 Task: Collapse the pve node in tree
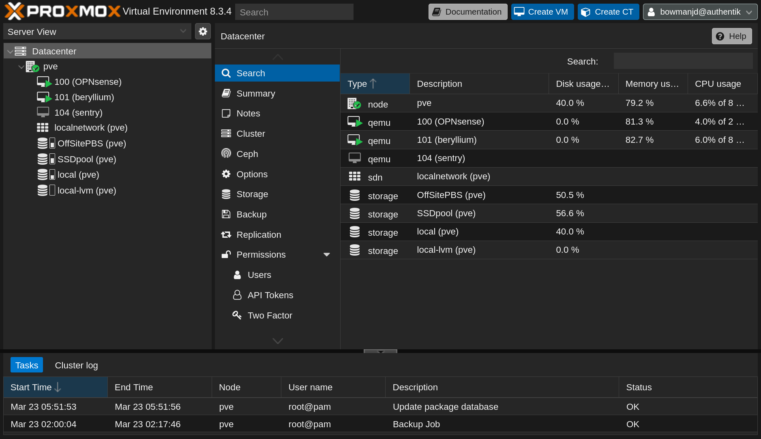[21, 67]
